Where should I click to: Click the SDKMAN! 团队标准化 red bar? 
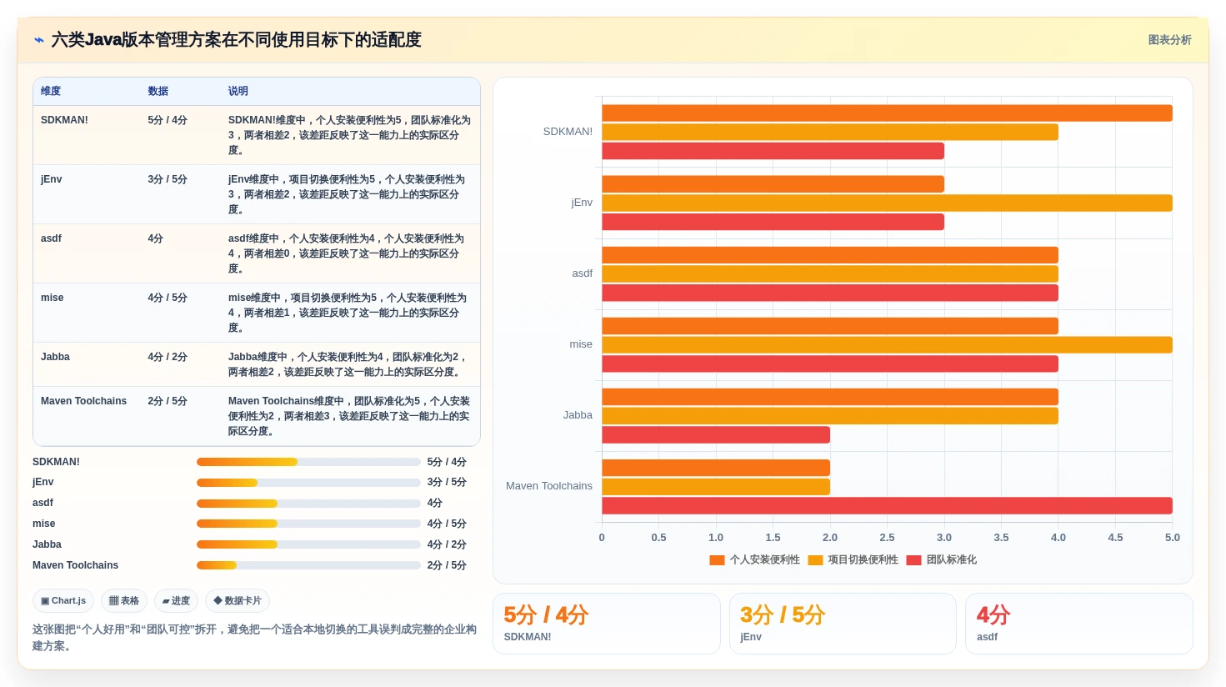point(773,151)
